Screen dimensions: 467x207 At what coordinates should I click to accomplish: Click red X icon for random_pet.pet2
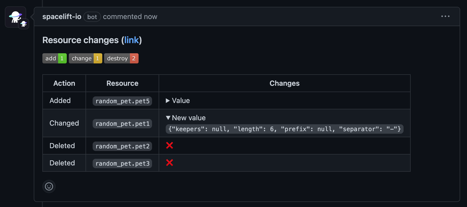coord(170,145)
